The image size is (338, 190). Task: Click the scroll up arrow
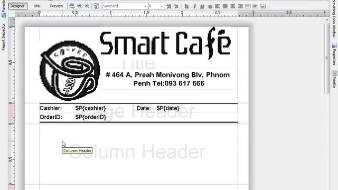(x=327, y=20)
